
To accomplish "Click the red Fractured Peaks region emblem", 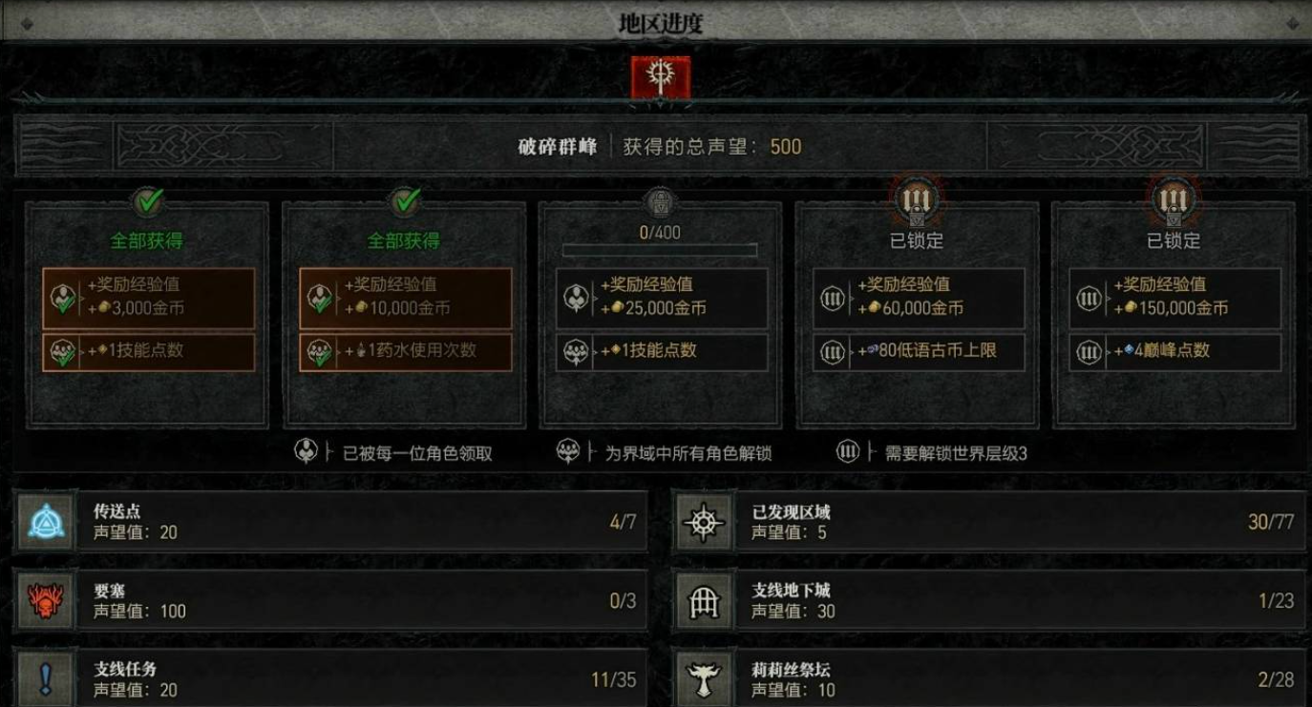I will click(660, 77).
